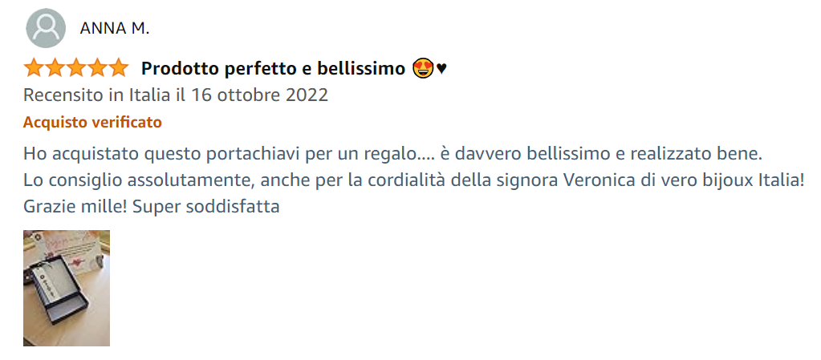
Task: Click the fourth orange rating star
Action: tap(97, 68)
